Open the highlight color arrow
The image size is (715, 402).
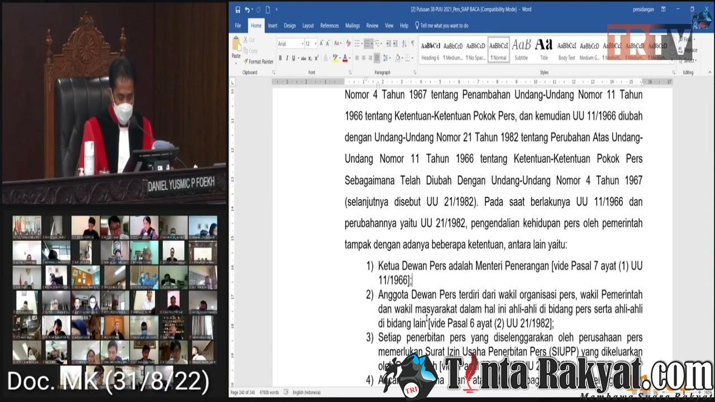[340, 58]
